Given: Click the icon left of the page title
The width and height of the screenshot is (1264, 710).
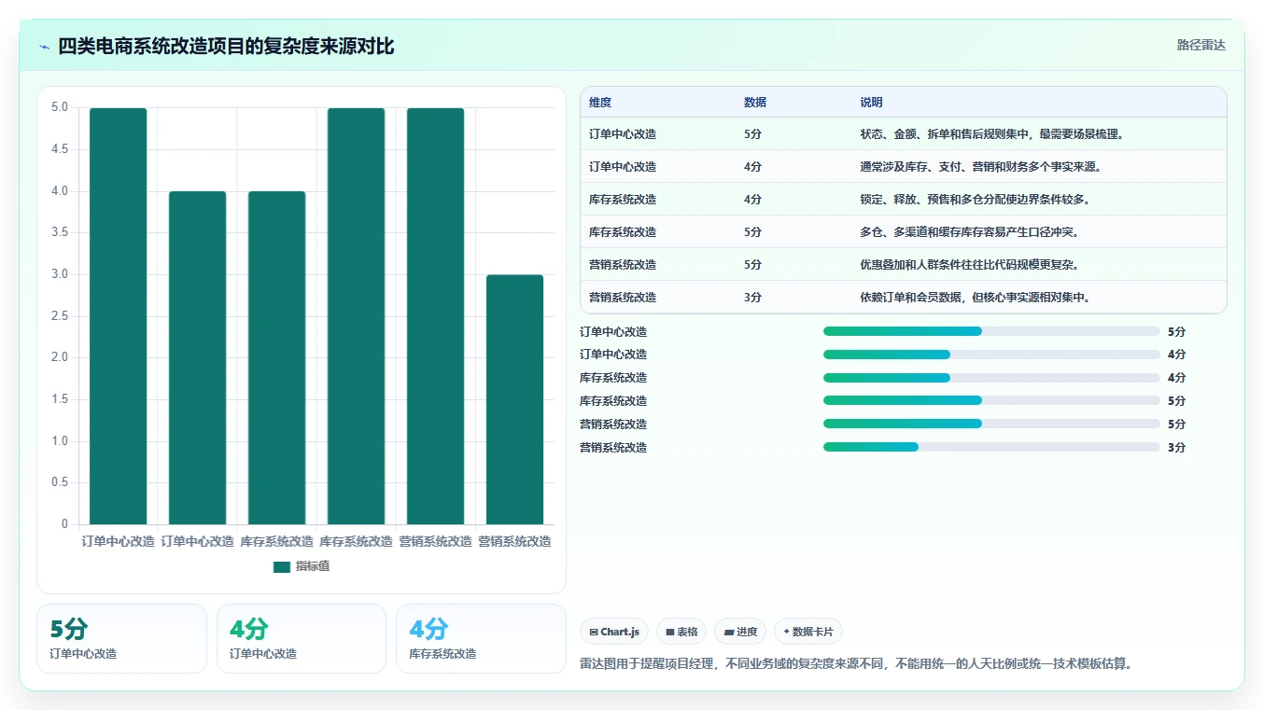Looking at the screenshot, I should point(44,47).
